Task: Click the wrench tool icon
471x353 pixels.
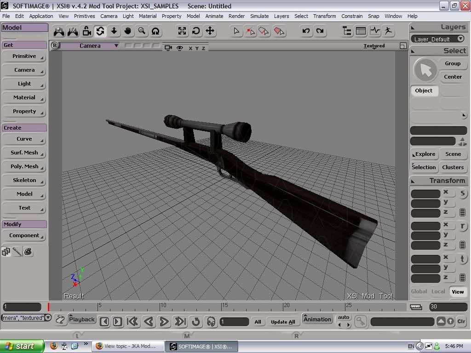Action: 17,252
